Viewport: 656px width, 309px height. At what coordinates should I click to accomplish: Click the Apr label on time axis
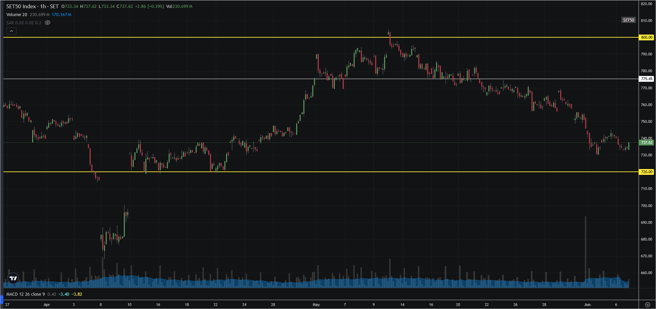[47, 305]
